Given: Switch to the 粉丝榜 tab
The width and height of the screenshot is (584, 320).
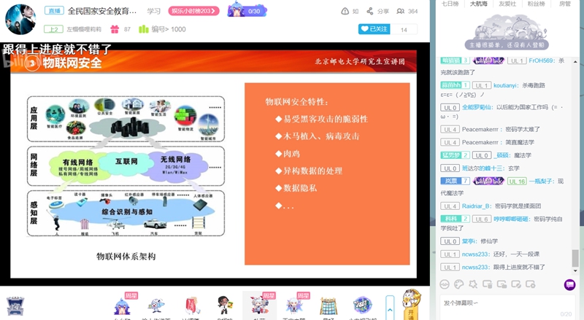Looking at the screenshot, I should pos(536,4).
